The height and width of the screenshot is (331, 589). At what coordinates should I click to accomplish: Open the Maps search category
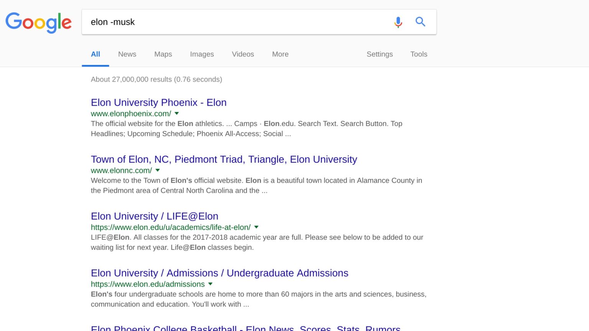[163, 54]
